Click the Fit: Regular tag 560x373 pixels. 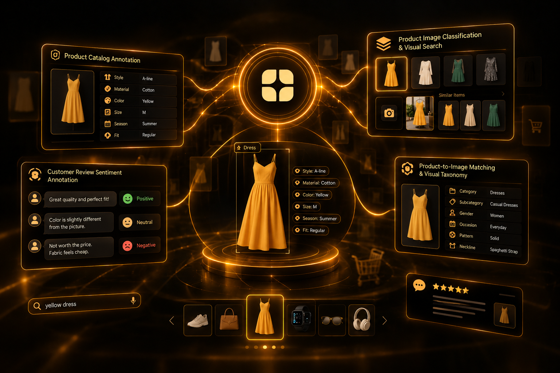(x=311, y=231)
